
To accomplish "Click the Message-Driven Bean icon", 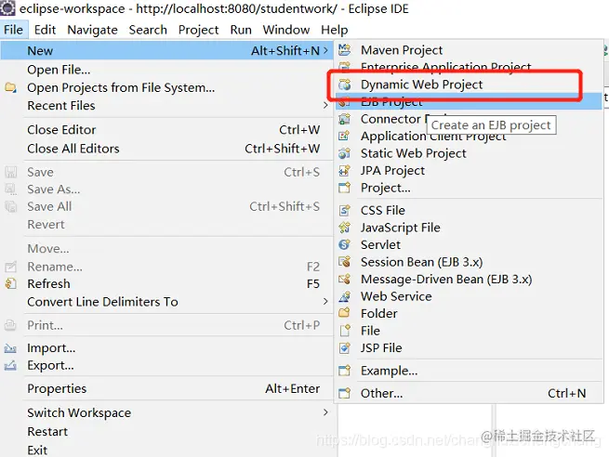I will click(345, 279).
